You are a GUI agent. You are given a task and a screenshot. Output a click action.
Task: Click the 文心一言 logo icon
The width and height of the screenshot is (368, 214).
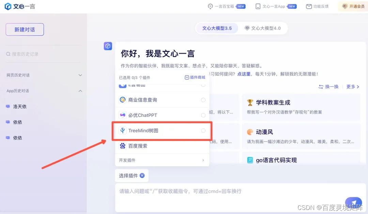click(8, 6)
